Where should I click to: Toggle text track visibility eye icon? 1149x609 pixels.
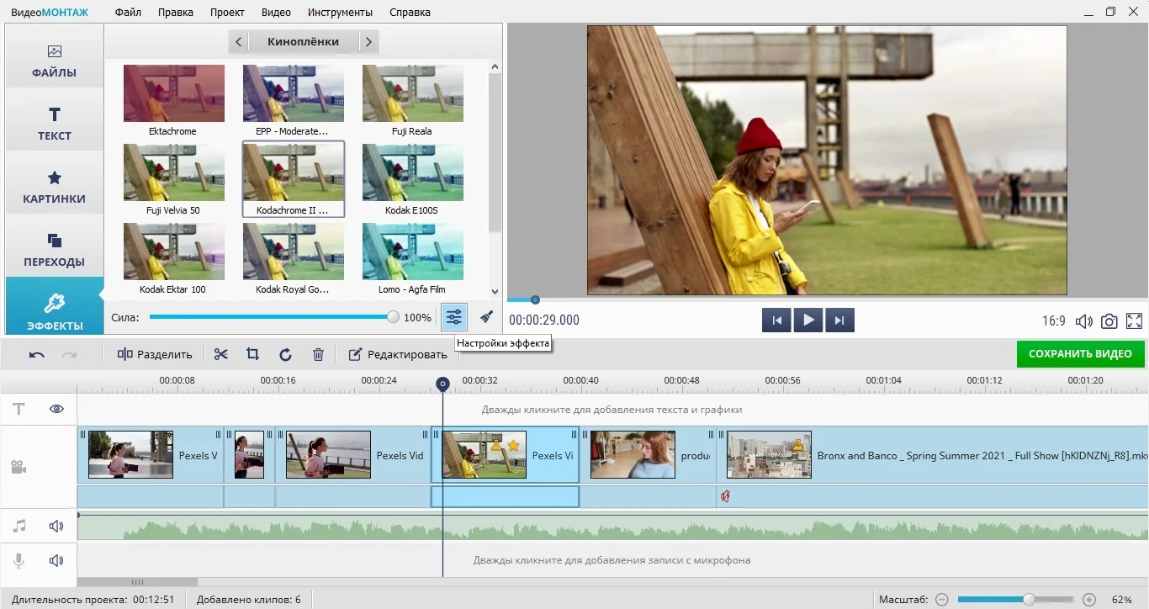[x=56, y=409]
